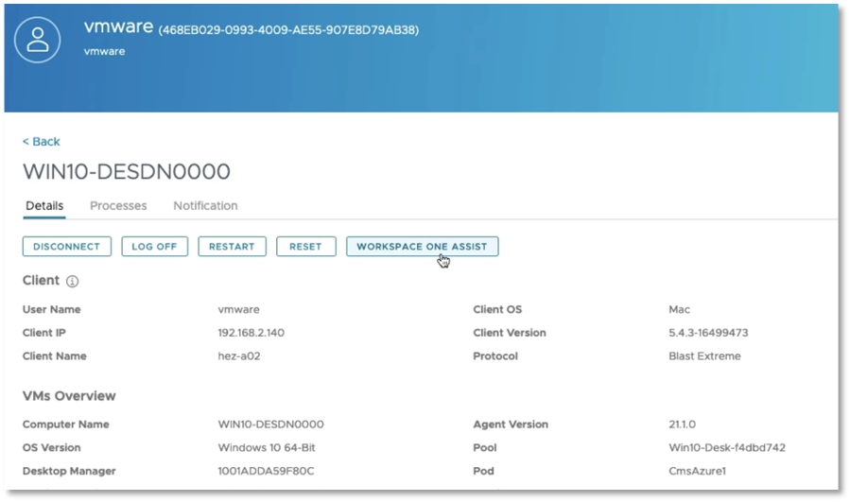Open the Client info tooltip icon
This screenshot has height=502, width=850.
click(72, 282)
